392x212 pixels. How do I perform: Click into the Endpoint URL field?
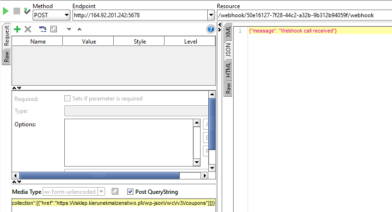pyautogui.click(x=140, y=15)
